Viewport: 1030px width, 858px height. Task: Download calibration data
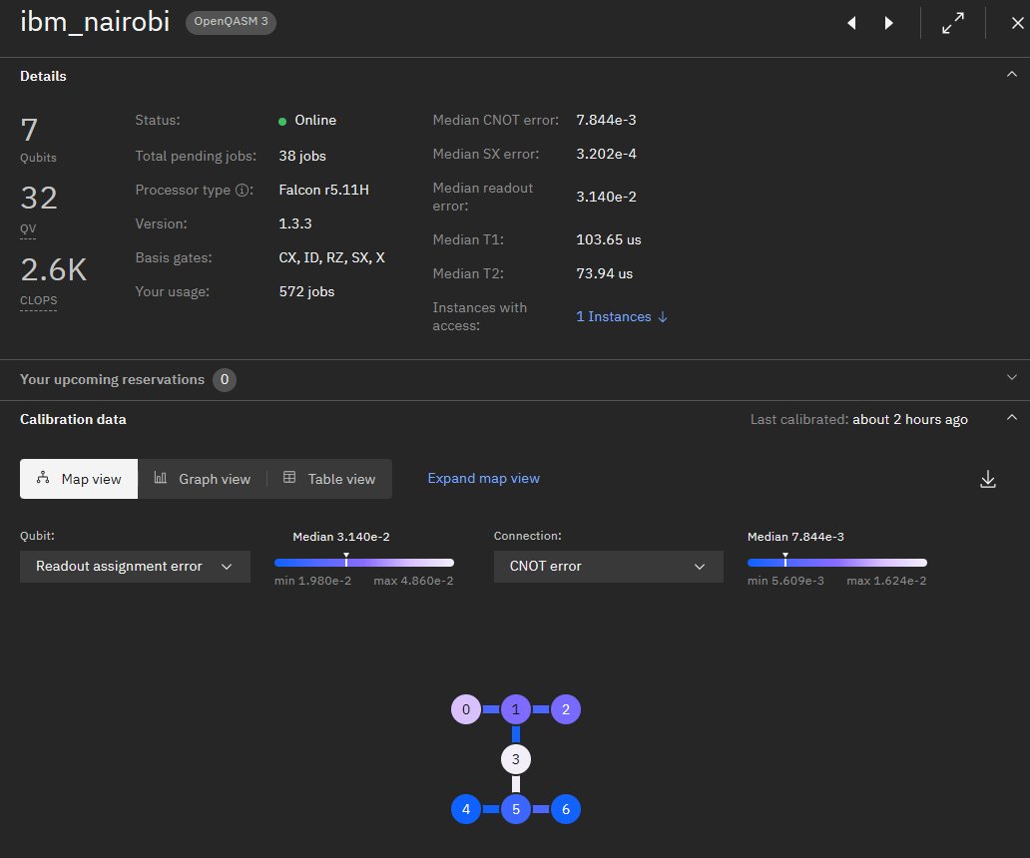click(987, 479)
